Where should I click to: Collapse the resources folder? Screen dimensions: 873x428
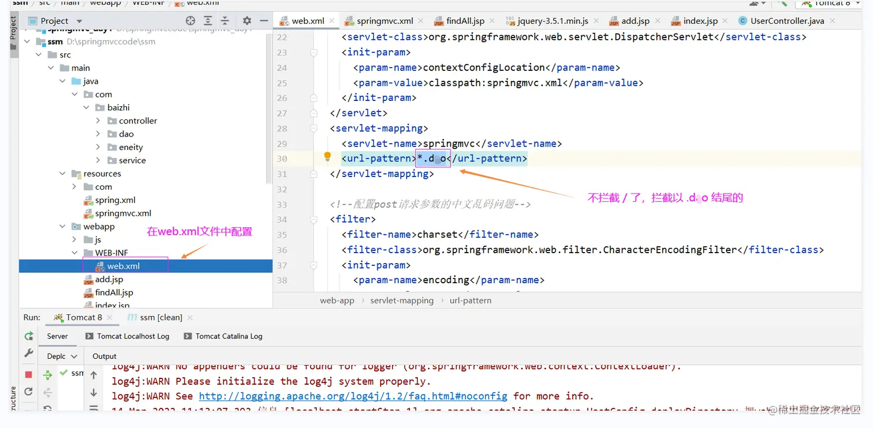point(62,174)
